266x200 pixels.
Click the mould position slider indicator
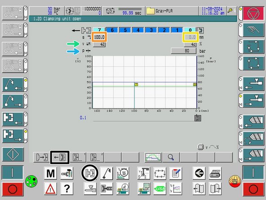[198, 118]
